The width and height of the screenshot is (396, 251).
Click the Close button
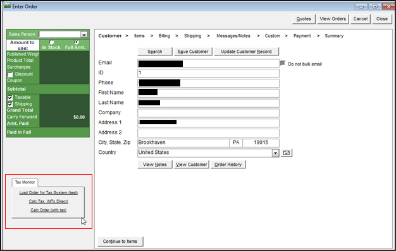click(381, 19)
